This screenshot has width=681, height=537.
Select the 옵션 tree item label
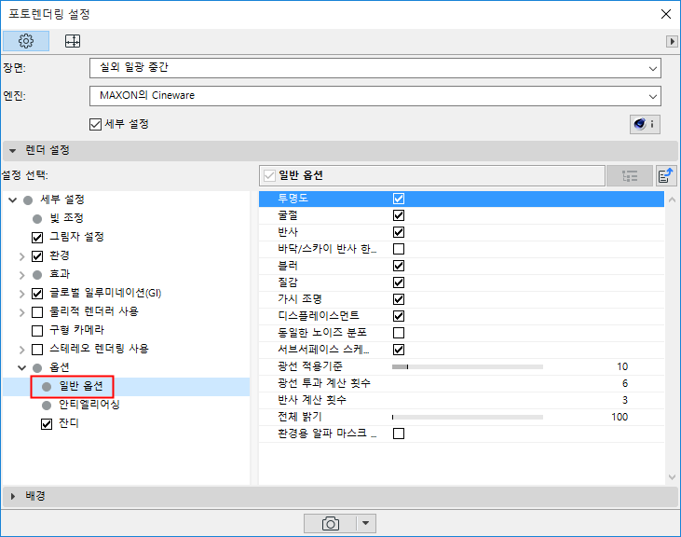tap(60, 367)
